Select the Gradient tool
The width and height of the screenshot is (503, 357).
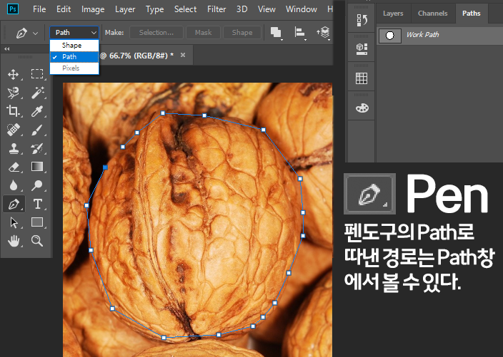[37, 167]
